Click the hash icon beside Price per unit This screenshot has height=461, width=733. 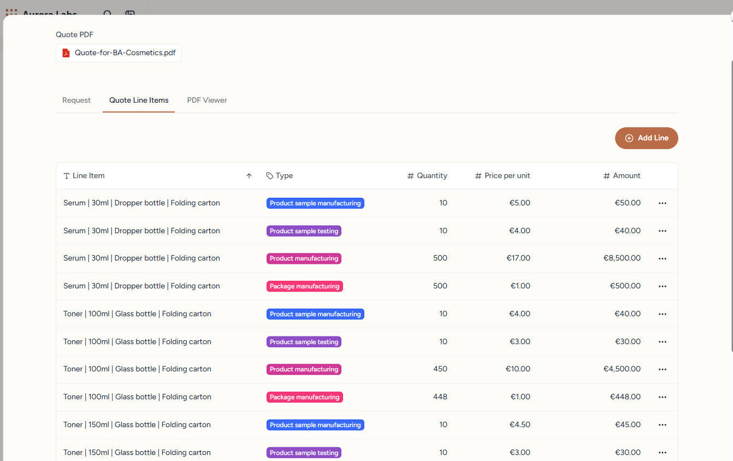tap(478, 176)
